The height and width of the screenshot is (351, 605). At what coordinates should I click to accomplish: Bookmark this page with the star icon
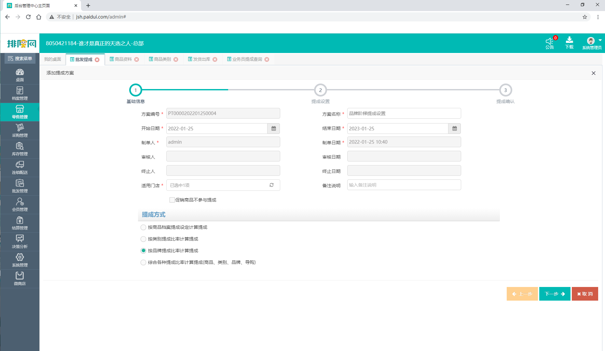(585, 17)
